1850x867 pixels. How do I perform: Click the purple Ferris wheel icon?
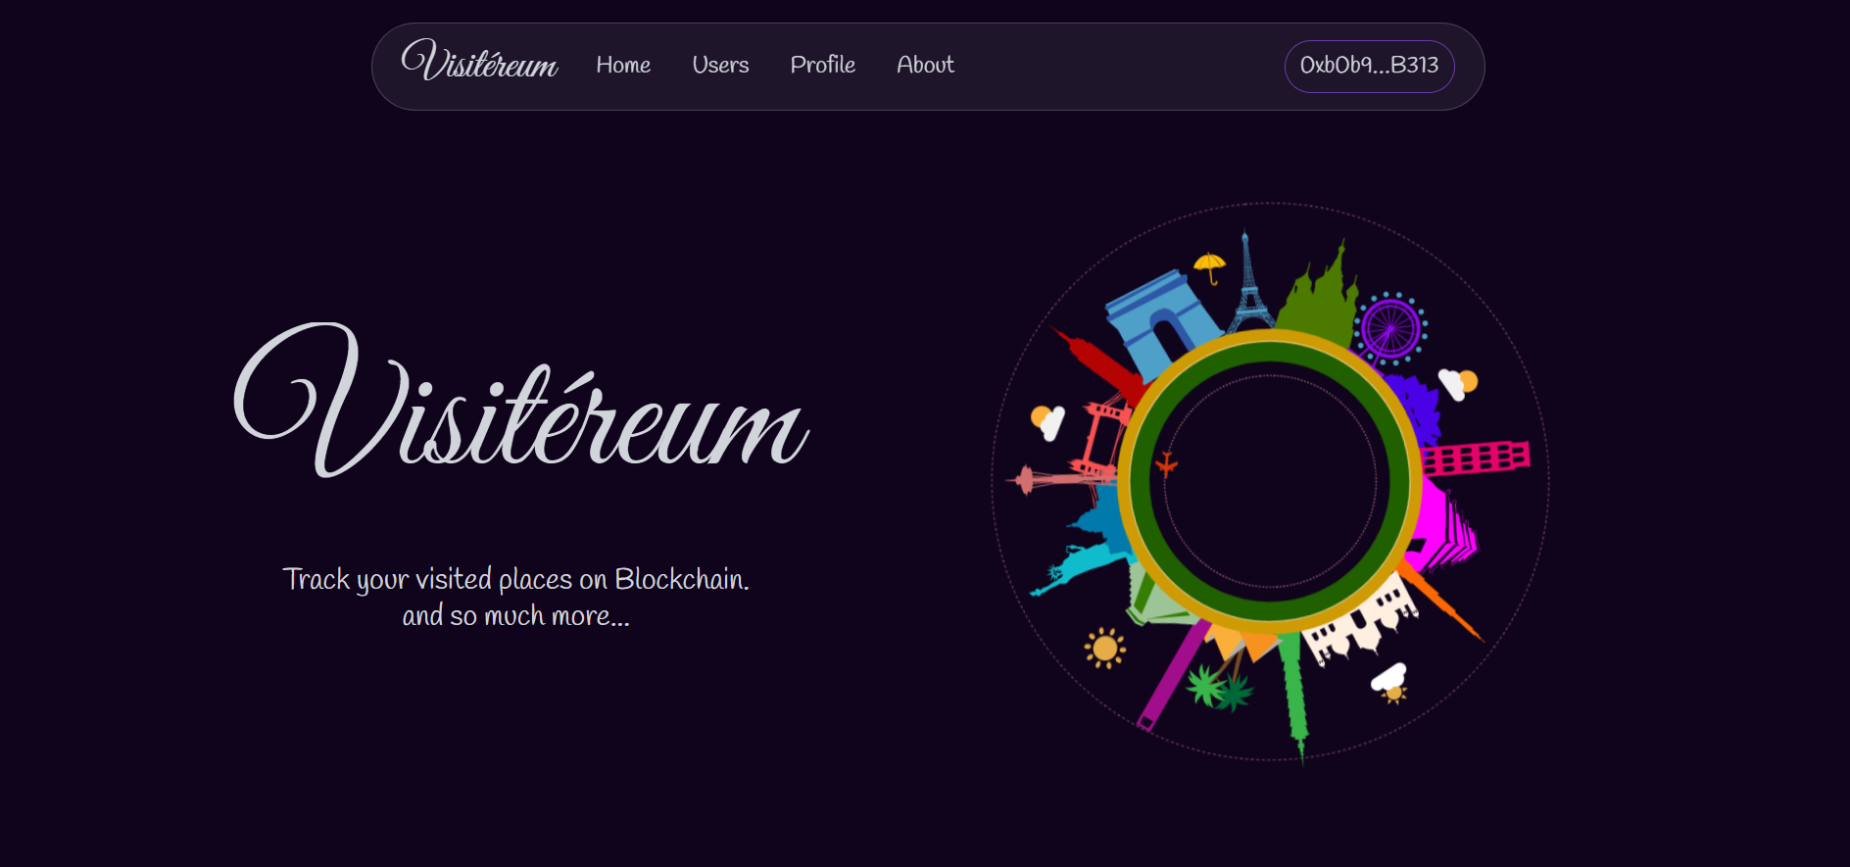(x=1389, y=328)
